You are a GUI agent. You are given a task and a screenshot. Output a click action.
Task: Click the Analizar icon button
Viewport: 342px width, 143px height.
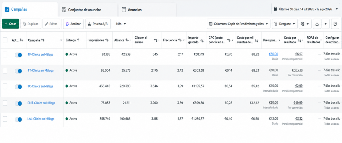(67, 24)
